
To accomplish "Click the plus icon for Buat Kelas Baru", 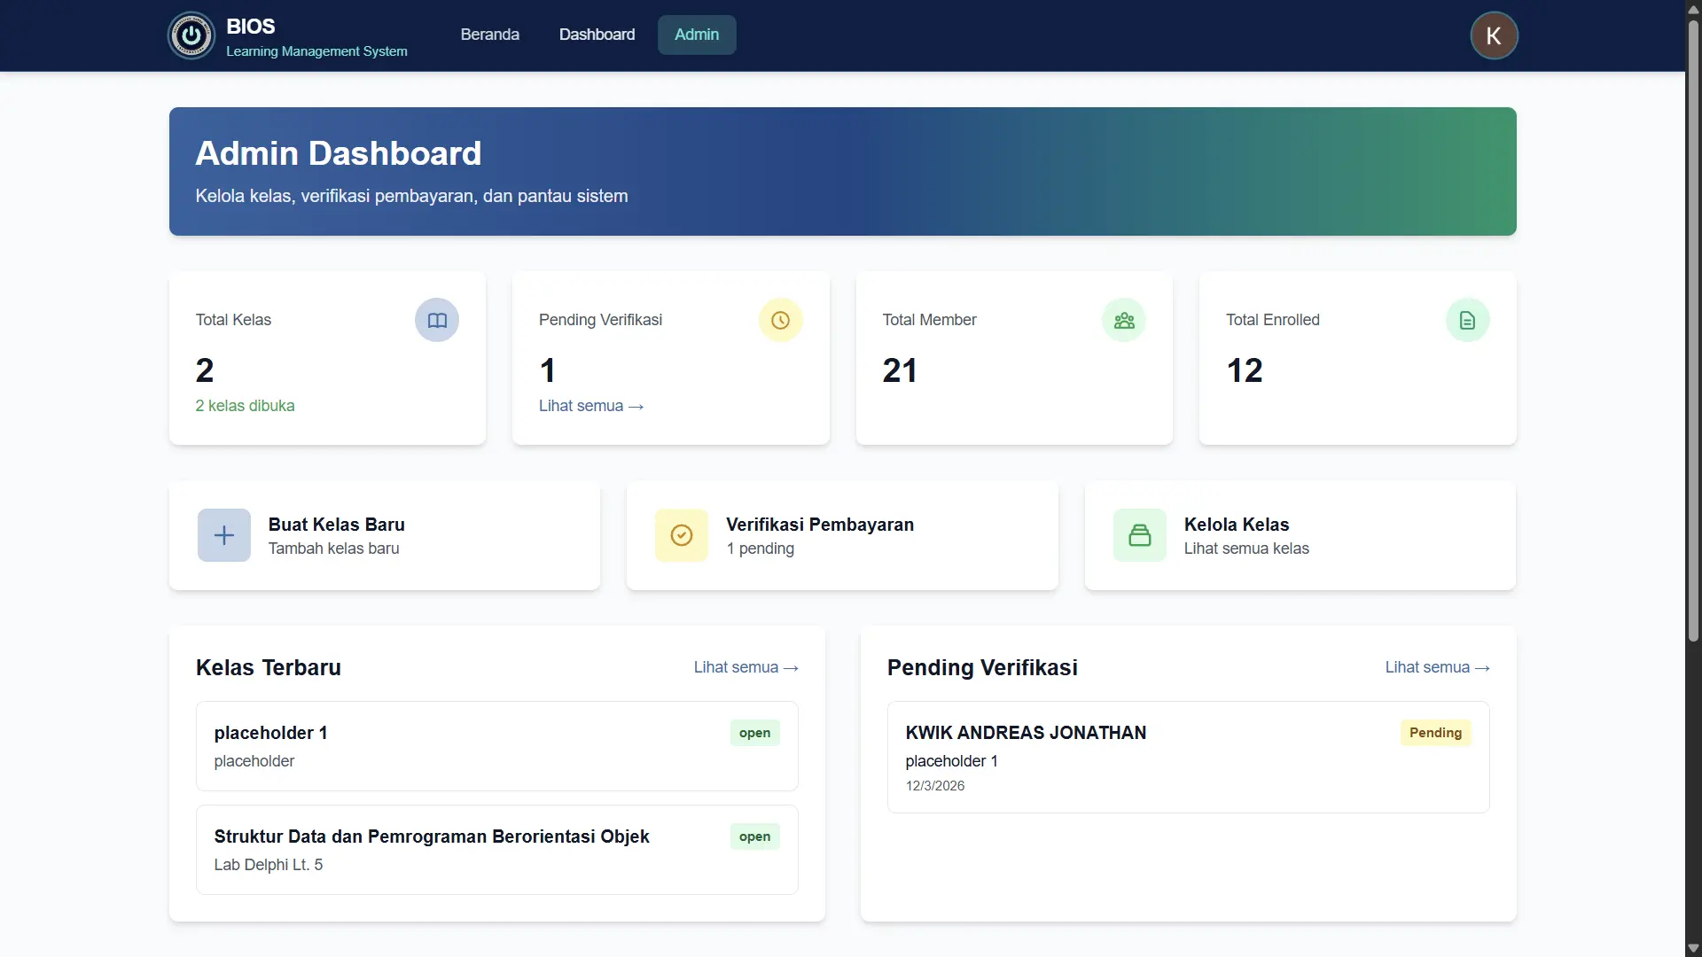I will [x=224, y=535].
